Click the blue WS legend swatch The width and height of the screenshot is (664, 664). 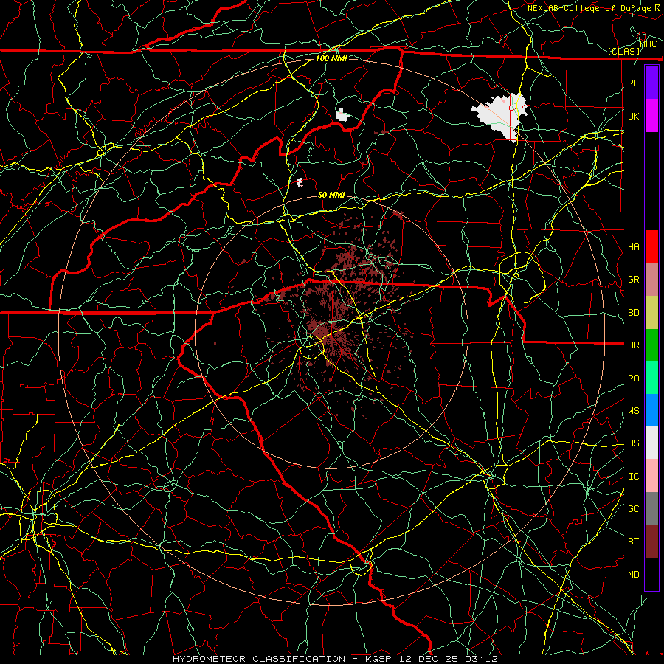click(x=651, y=410)
